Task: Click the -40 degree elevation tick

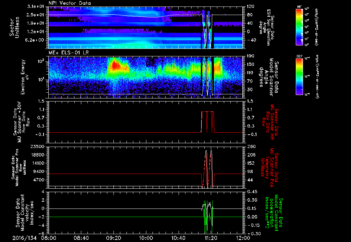Action: (251, 40)
